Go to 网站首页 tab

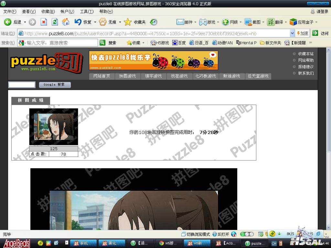(x=101, y=76)
